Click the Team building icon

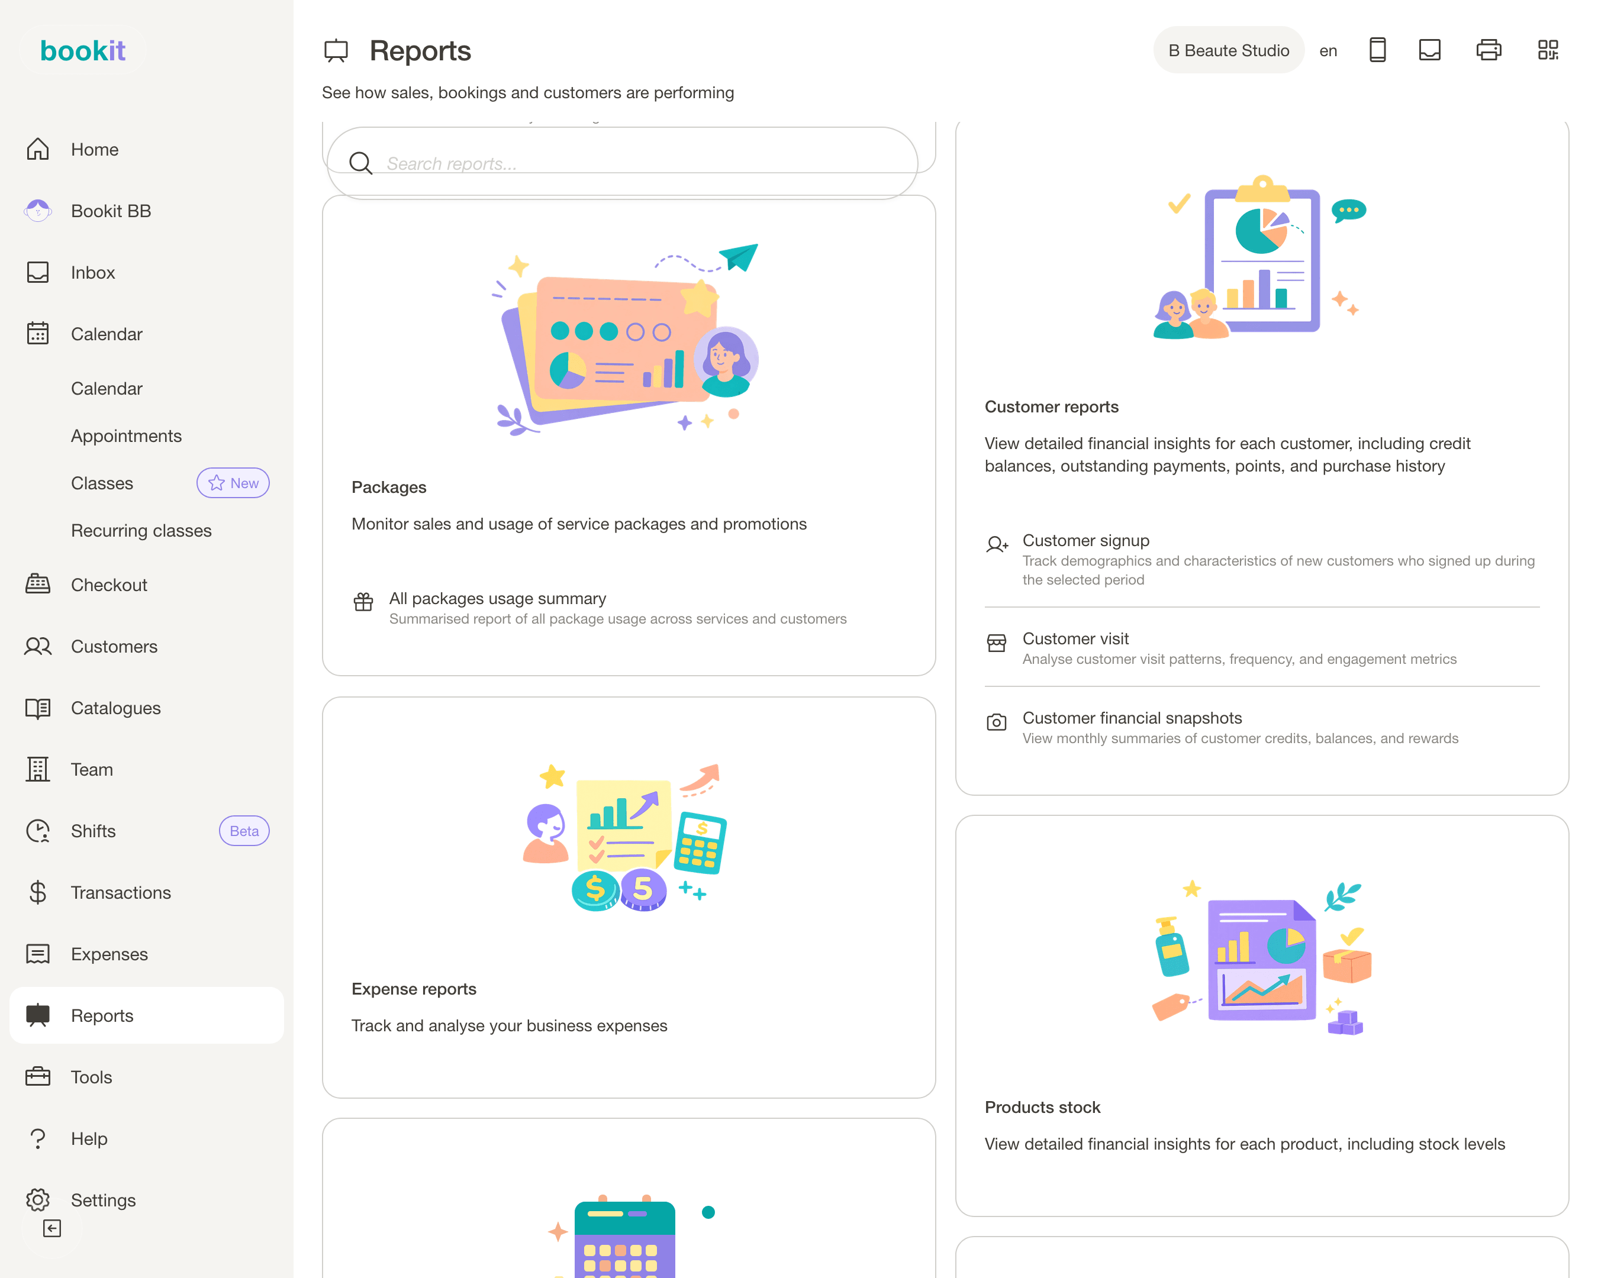[x=38, y=769]
